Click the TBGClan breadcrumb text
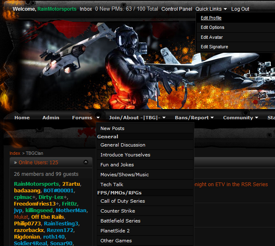The image size is (275, 246). coord(35,153)
